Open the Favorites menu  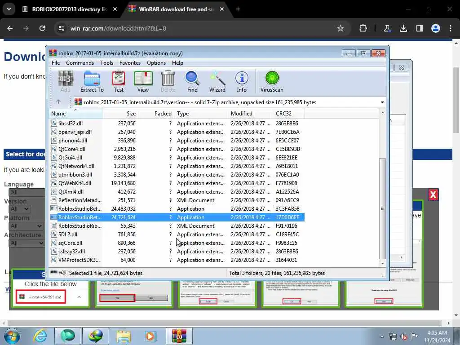[130, 63]
